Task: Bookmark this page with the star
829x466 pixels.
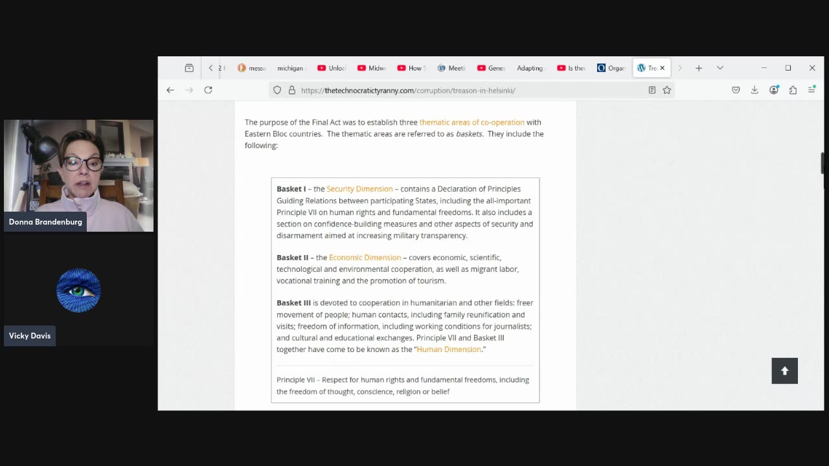Action: tap(666, 91)
